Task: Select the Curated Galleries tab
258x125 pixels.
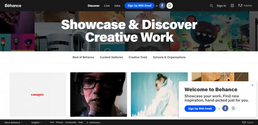Action: tap(111, 57)
